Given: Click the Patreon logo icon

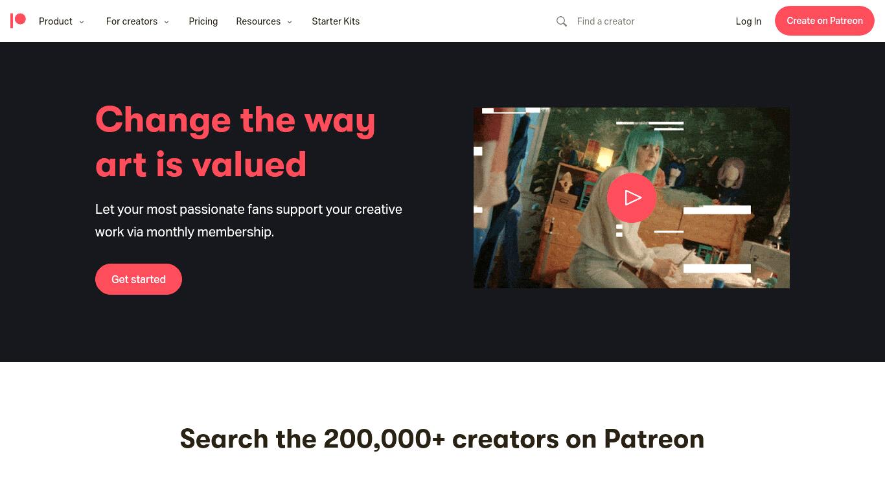Looking at the screenshot, I should (x=18, y=21).
